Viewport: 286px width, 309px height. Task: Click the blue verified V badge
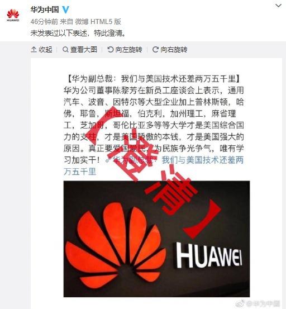65,9
